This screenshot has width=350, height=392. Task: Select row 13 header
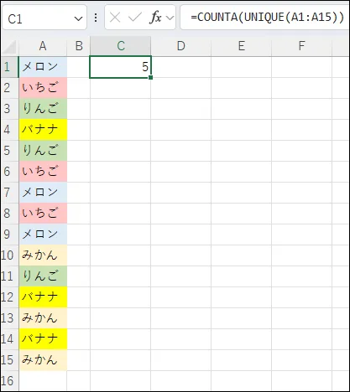9,318
